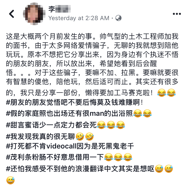Click the post text beginning 这是大概两个月前
The height and width of the screenshot is (187, 189).
point(92,65)
